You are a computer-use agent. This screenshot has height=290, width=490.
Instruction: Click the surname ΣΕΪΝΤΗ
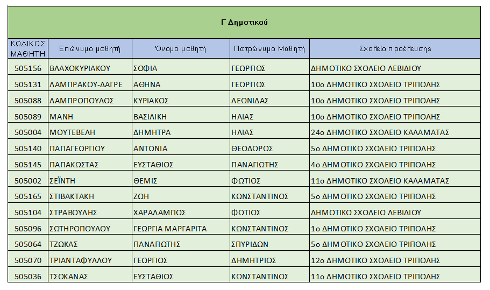64,181
